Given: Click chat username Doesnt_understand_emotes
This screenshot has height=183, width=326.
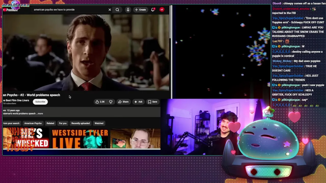Looking at the screenshot, I should (291, 9).
